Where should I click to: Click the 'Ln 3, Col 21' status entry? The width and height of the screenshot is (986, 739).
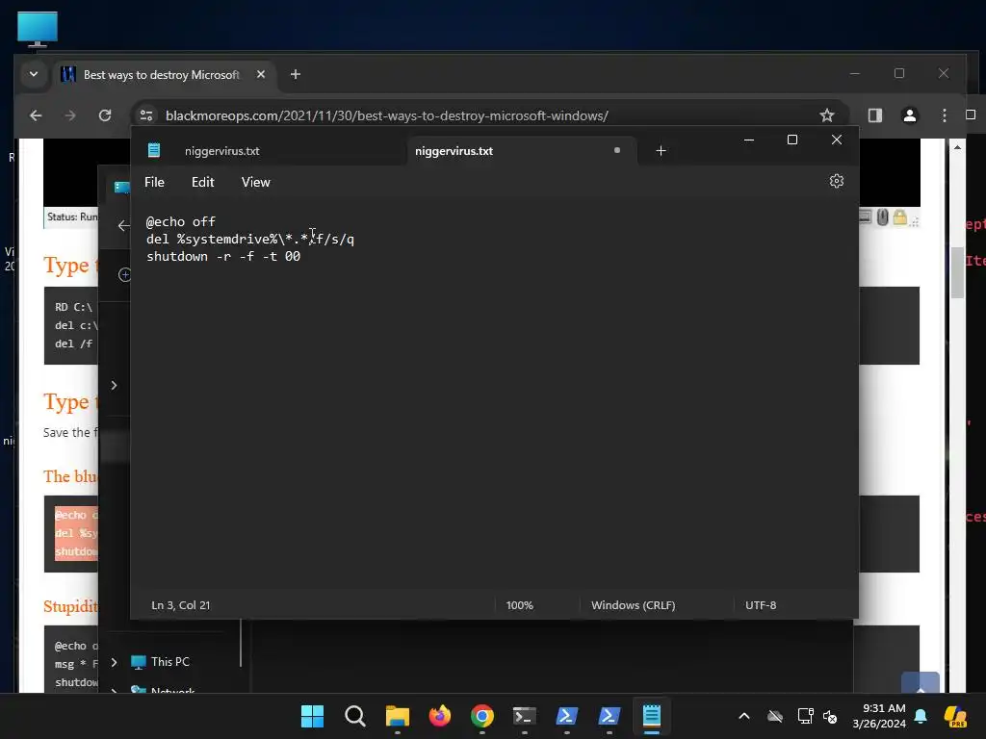[x=180, y=605]
